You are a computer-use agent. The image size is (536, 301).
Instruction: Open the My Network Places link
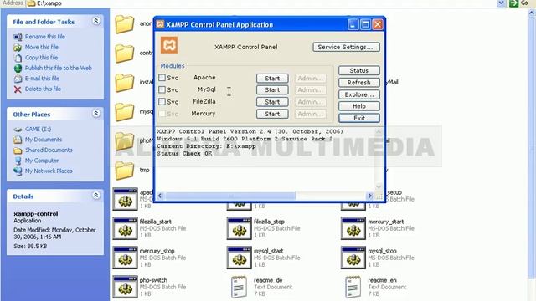coord(49,171)
